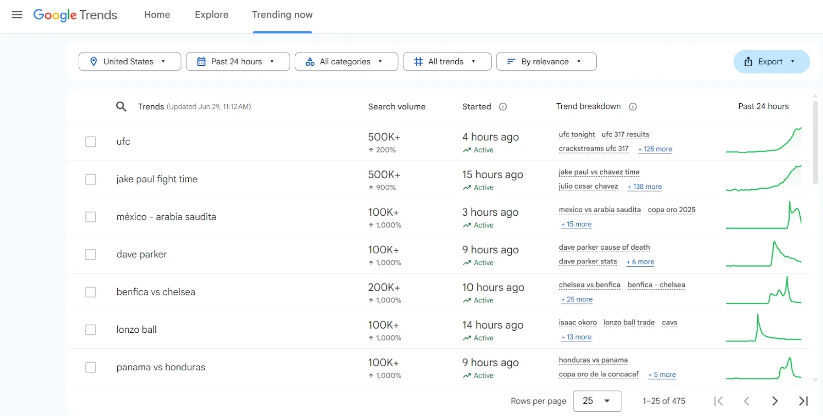
Task: Open the 'julio cesar chavez' query
Action: (x=588, y=186)
